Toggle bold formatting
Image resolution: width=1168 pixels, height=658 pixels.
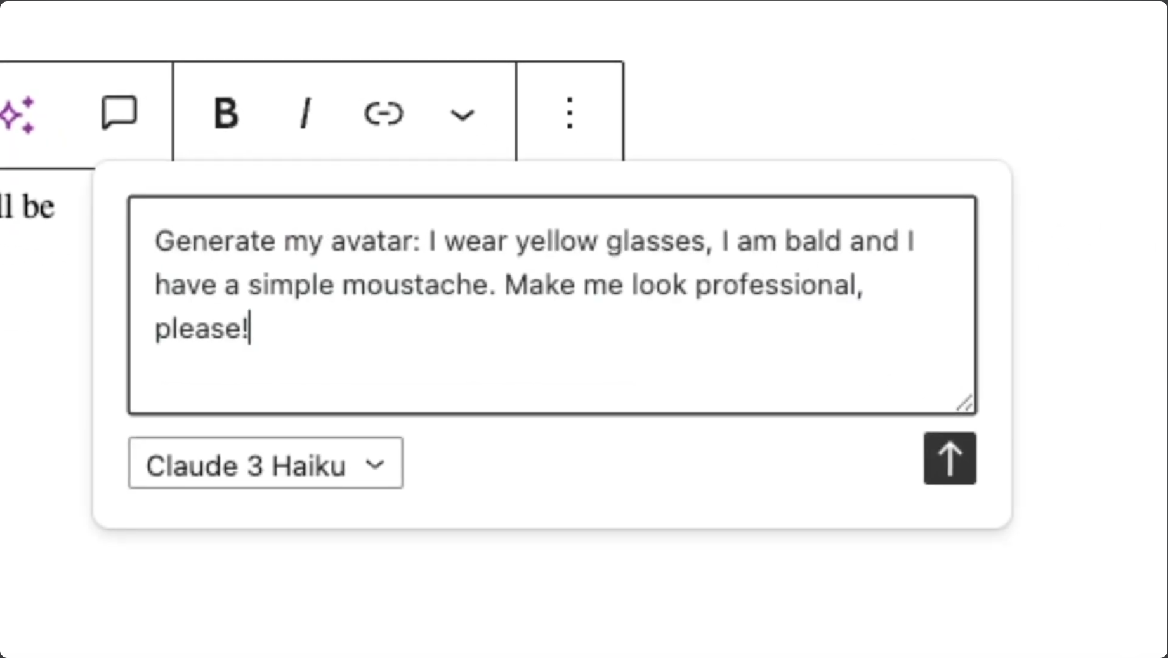click(225, 114)
